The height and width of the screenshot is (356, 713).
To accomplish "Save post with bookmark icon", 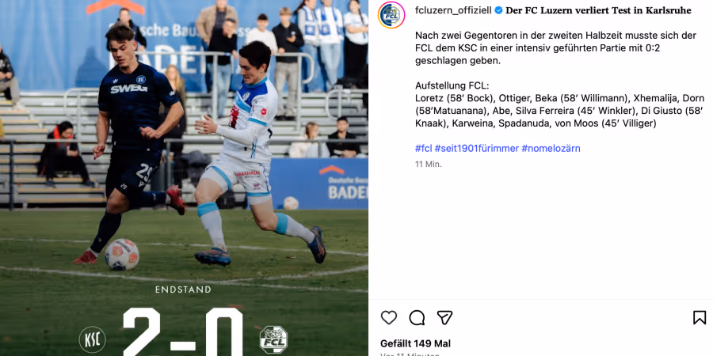I will 700,317.
